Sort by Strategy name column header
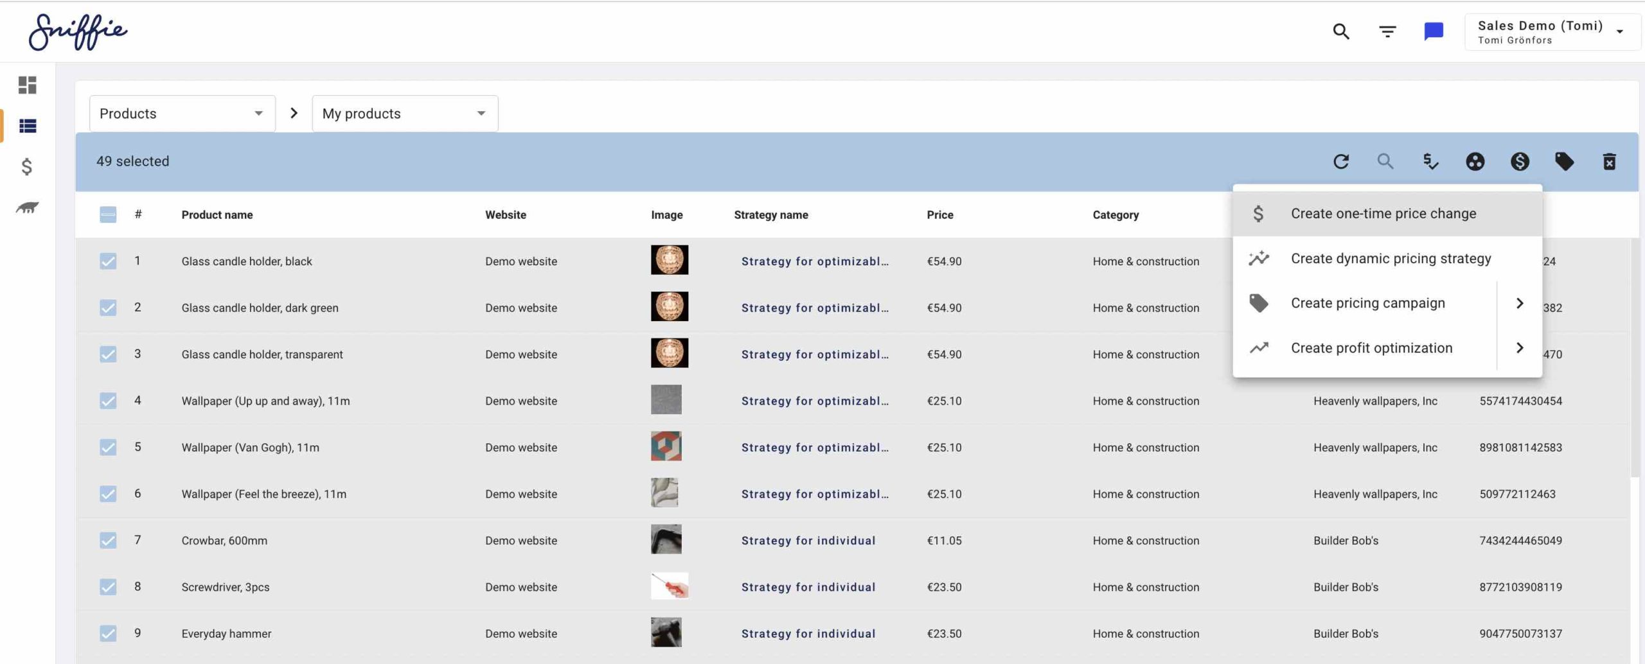The height and width of the screenshot is (664, 1645). pyautogui.click(x=771, y=214)
